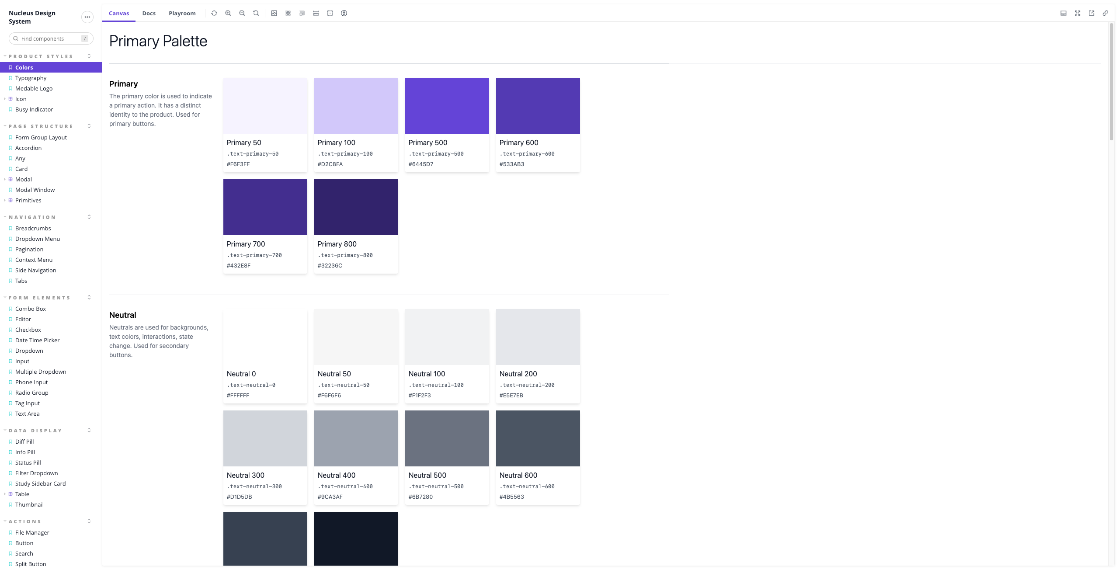Open the Playroom tab

click(182, 13)
